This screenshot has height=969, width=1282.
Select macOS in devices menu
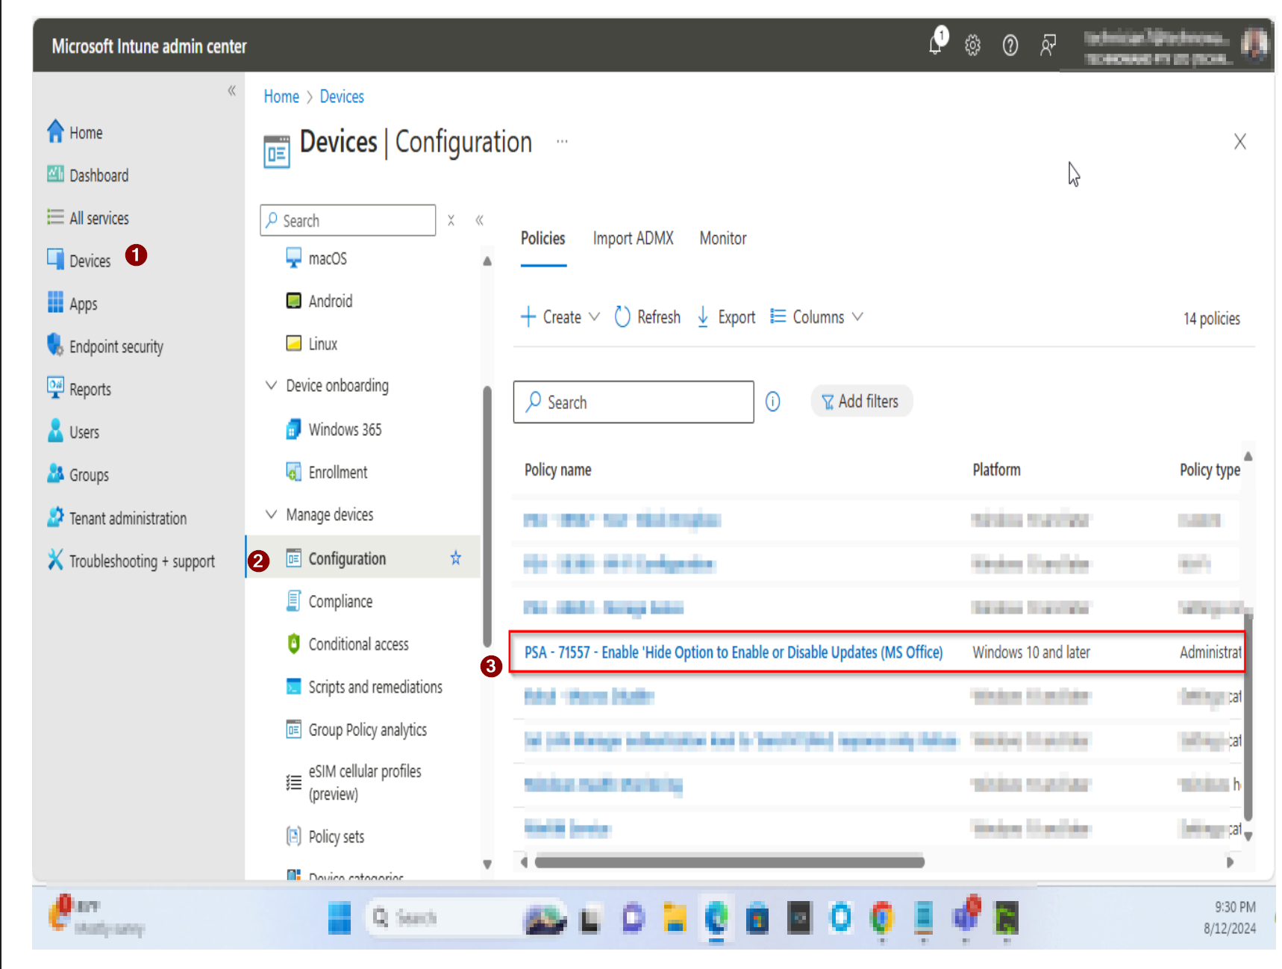click(x=317, y=258)
